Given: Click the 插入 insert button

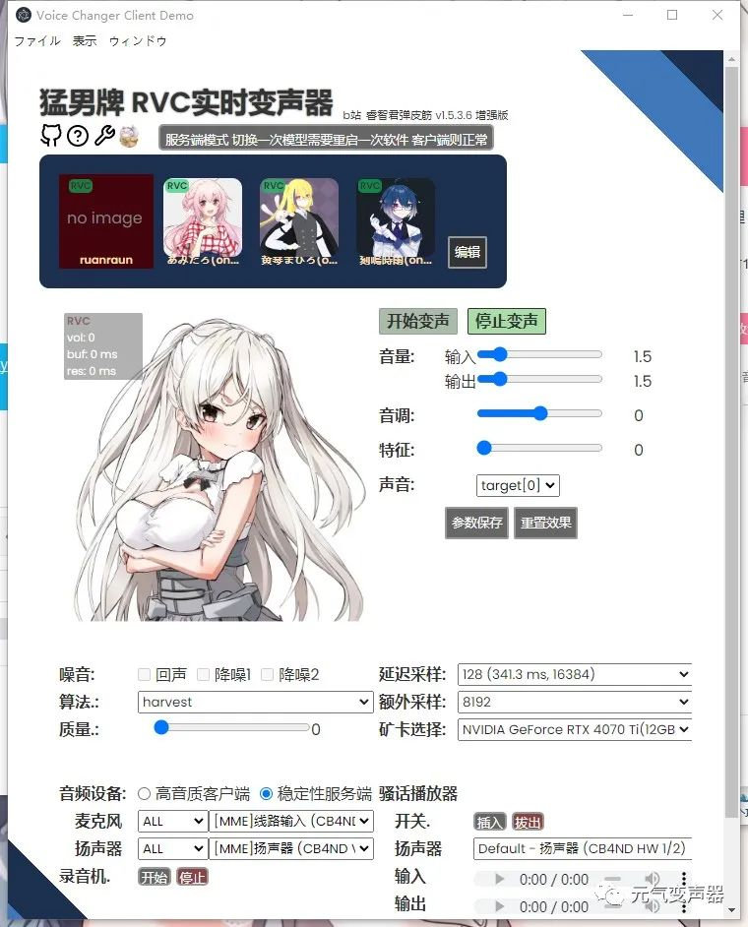Looking at the screenshot, I should pos(489,822).
